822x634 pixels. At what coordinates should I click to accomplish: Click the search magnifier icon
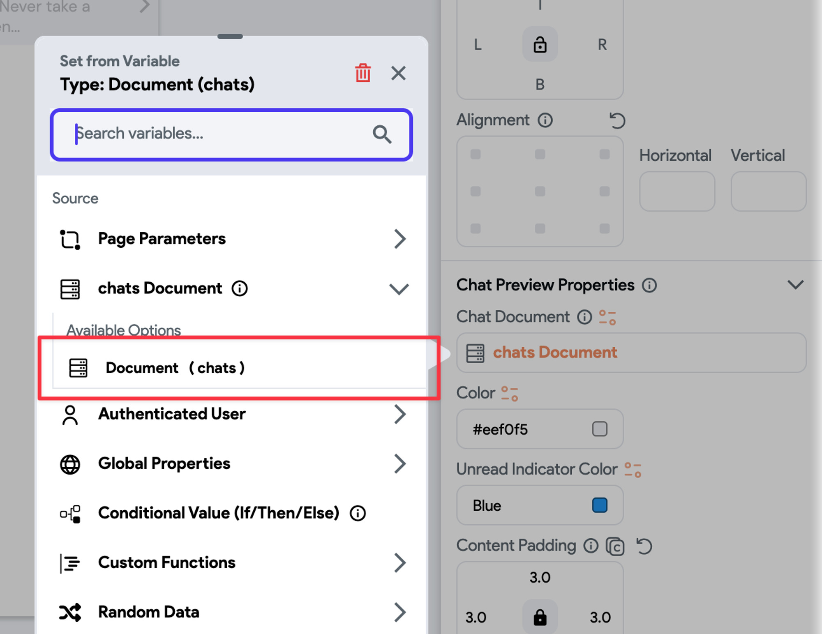(x=382, y=134)
